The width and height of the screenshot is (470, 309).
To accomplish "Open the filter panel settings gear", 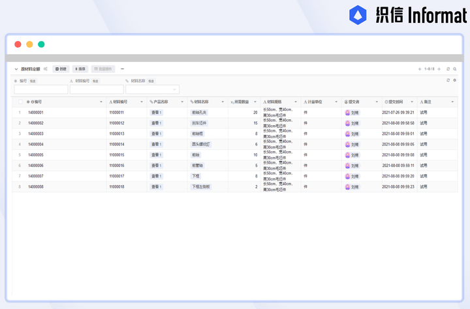I will pyautogui.click(x=455, y=80).
